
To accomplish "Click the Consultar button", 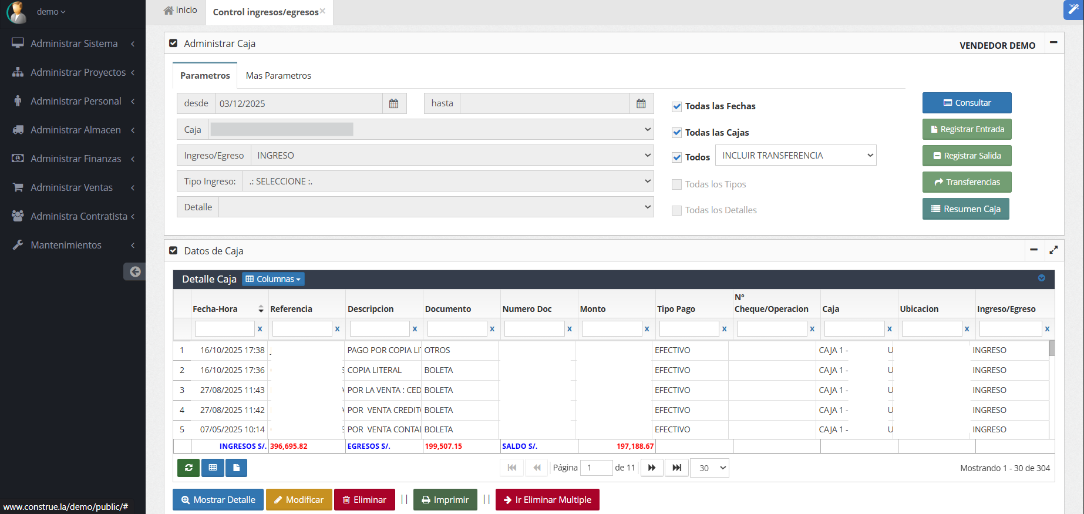I will click(967, 103).
